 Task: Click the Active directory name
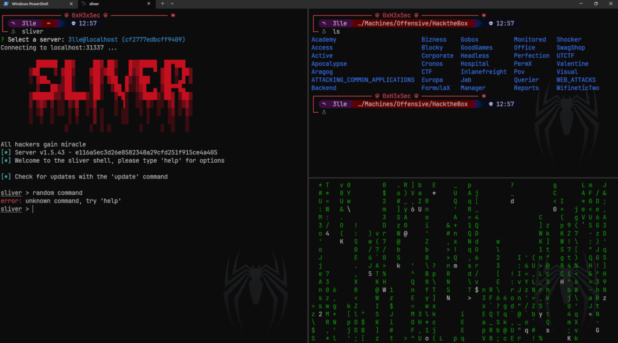pos(322,55)
